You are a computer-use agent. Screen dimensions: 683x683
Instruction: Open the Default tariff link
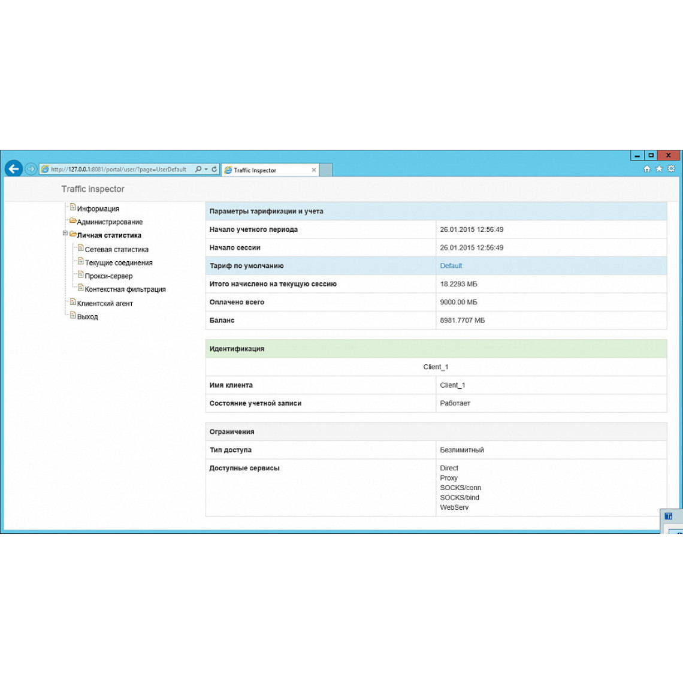coord(451,265)
